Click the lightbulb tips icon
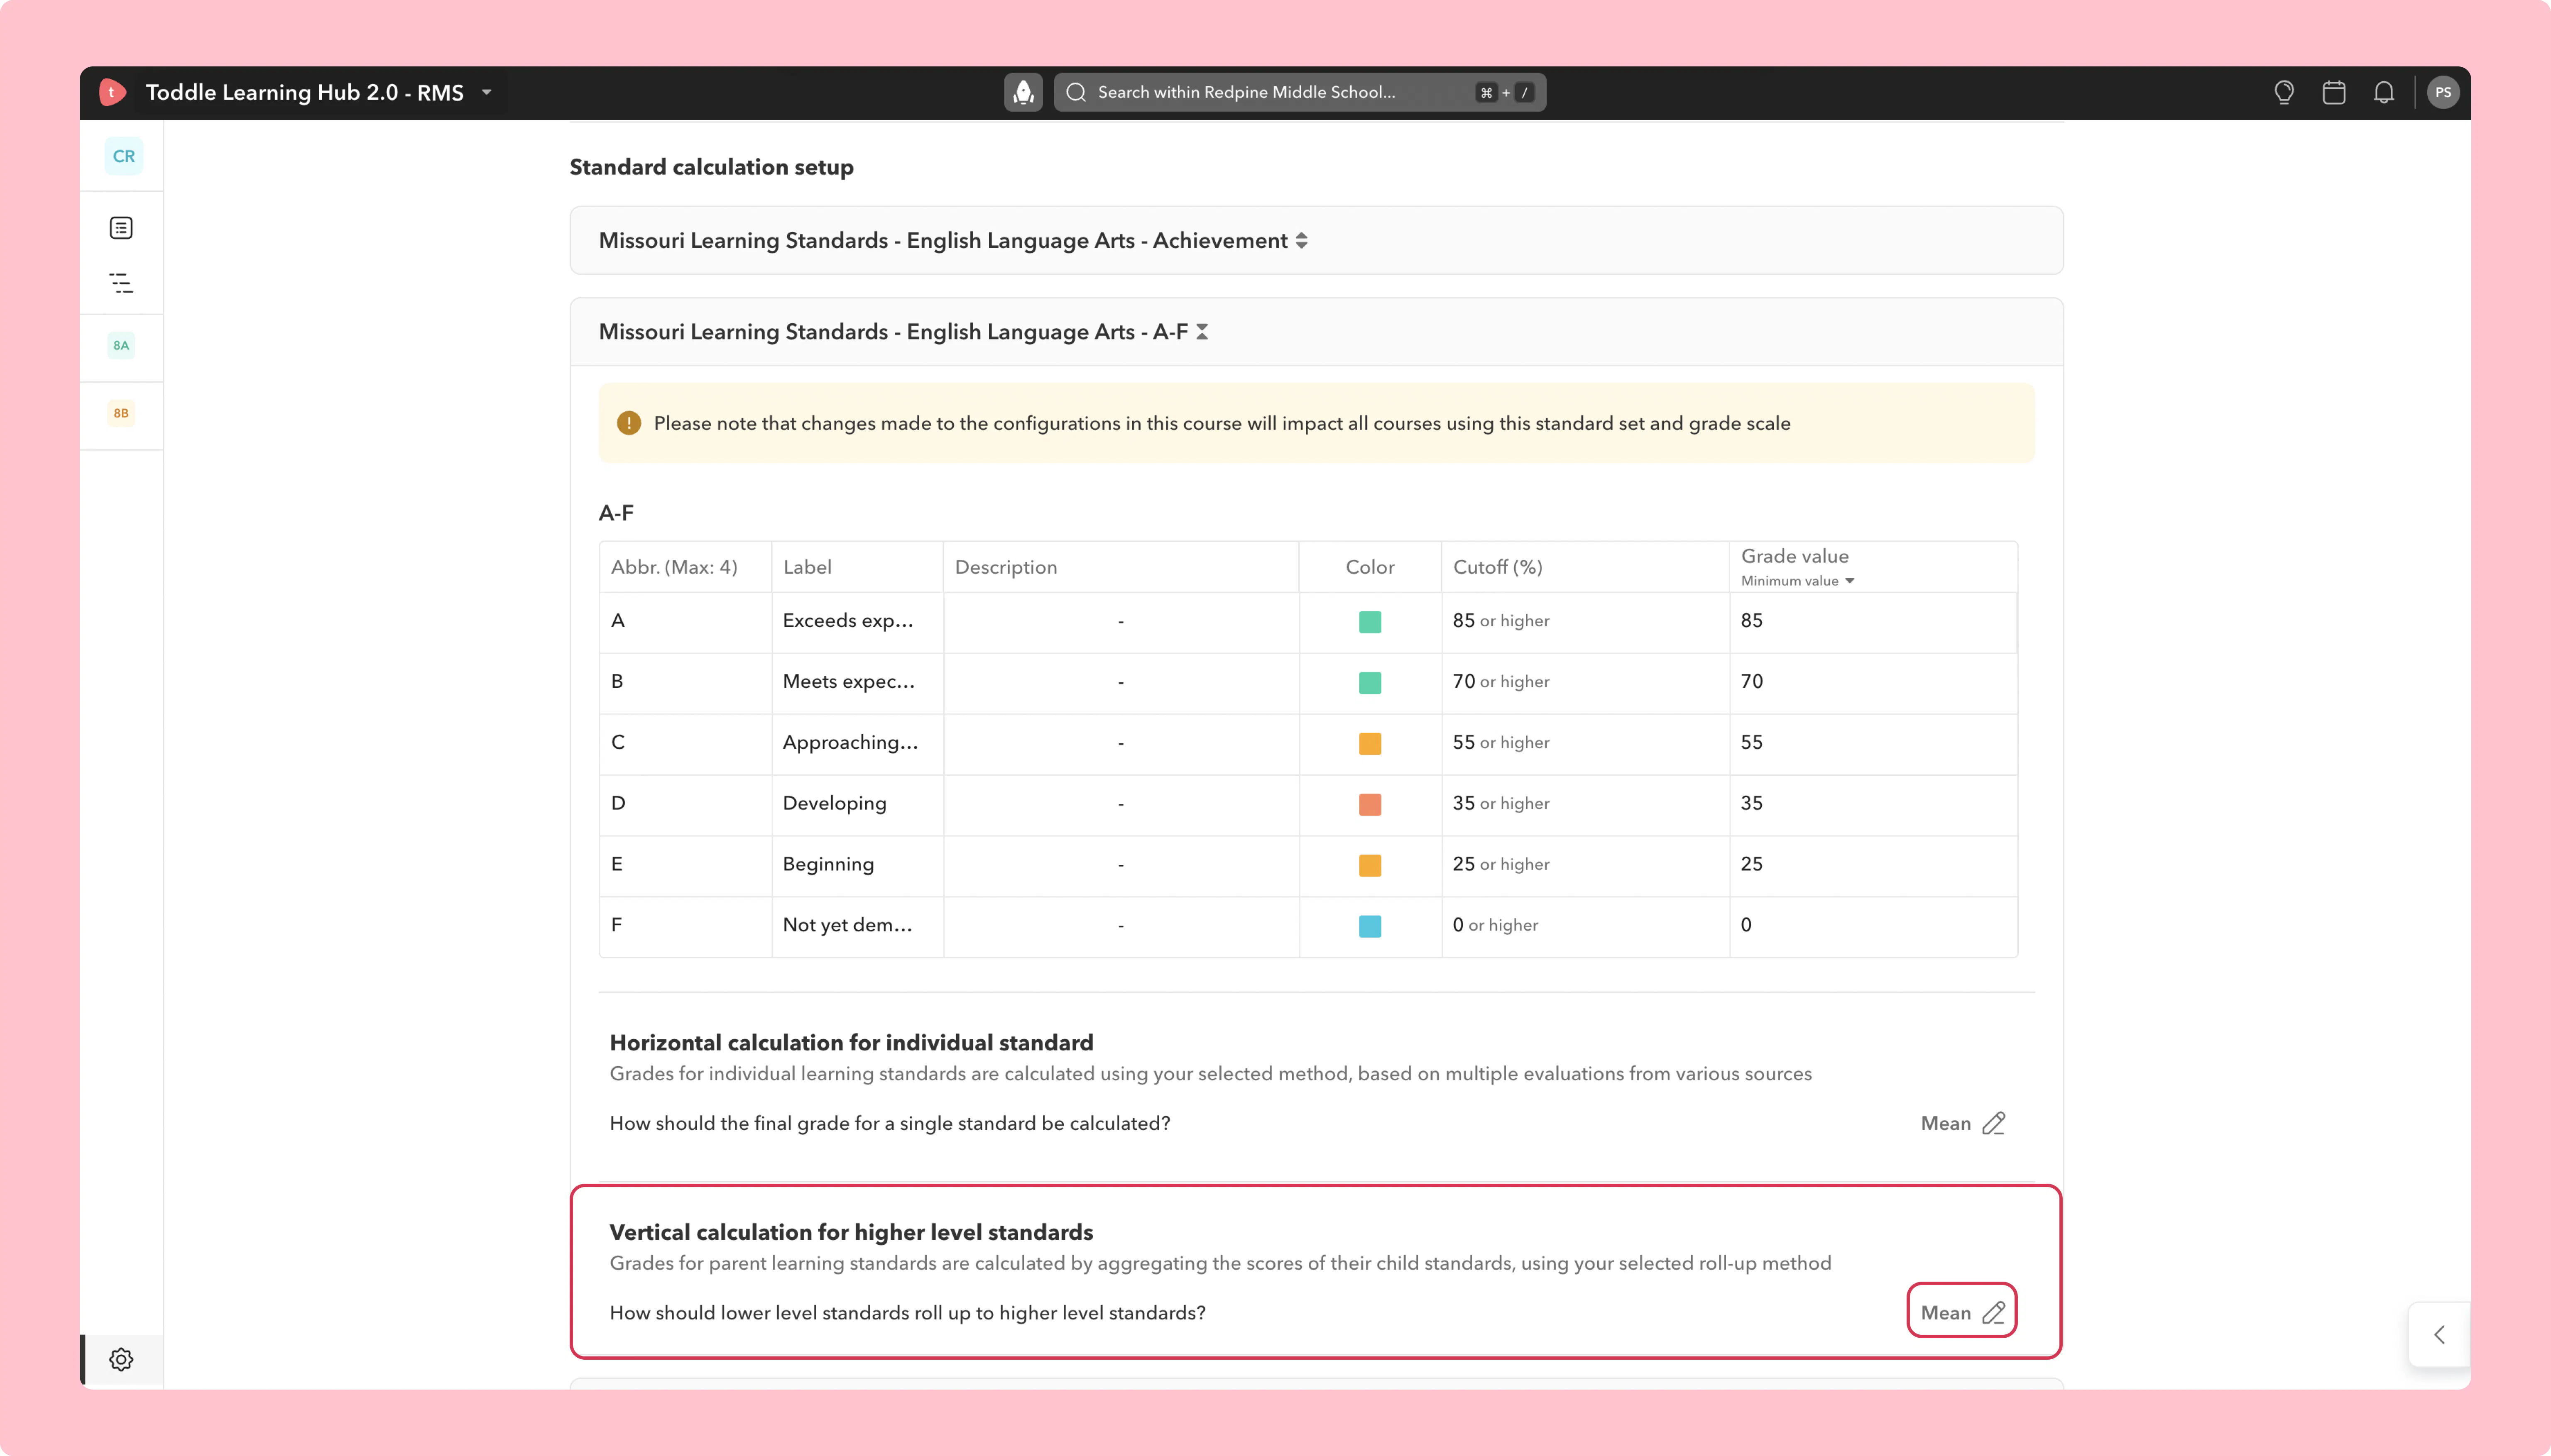This screenshot has height=1456, width=2551. click(x=2284, y=92)
